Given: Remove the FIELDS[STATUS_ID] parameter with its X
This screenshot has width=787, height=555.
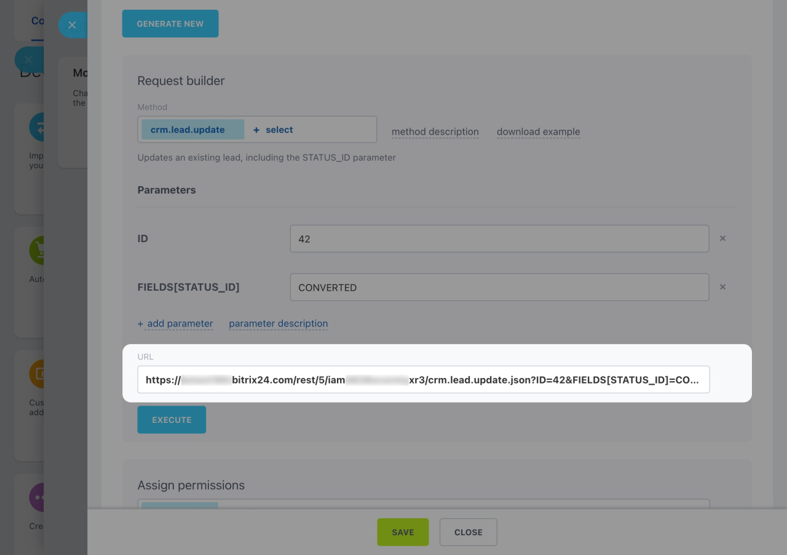Looking at the screenshot, I should click(722, 287).
